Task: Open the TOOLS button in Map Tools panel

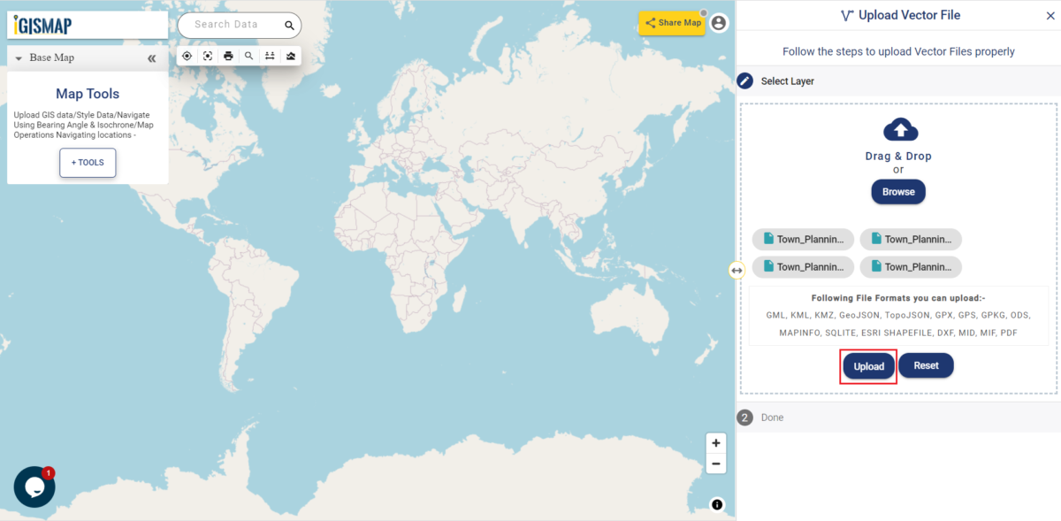Action: click(87, 163)
